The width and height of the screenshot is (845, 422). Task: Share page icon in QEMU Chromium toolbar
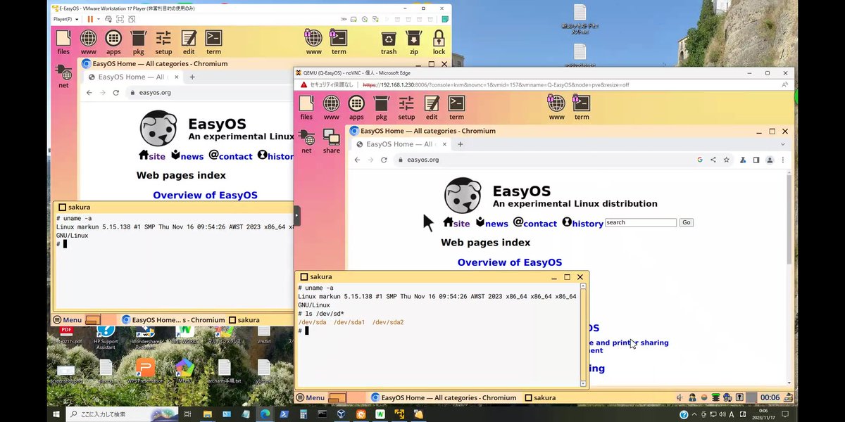714,160
